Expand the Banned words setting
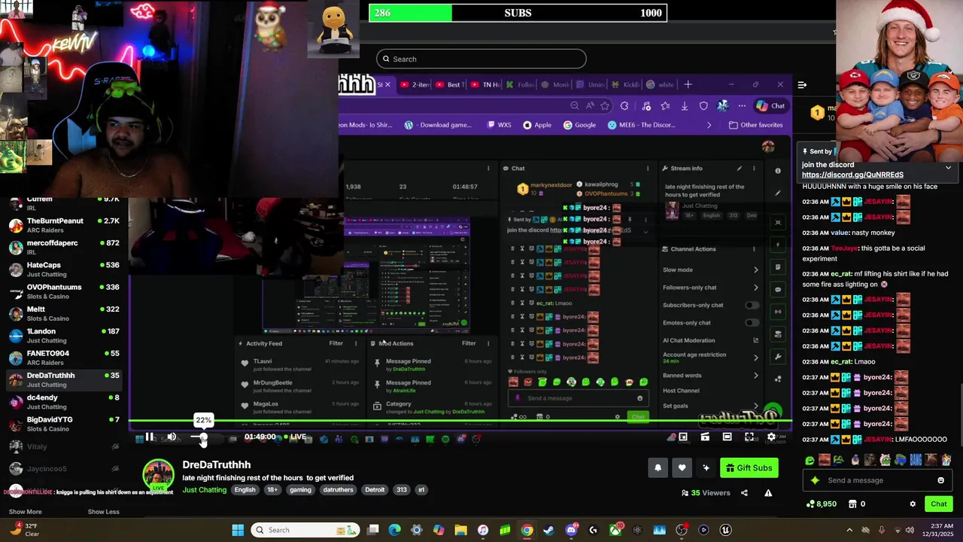The width and height of the screenshot is (963, 542). 711,376
